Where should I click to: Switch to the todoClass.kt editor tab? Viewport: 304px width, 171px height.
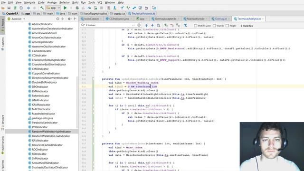(x=91, y=19)
